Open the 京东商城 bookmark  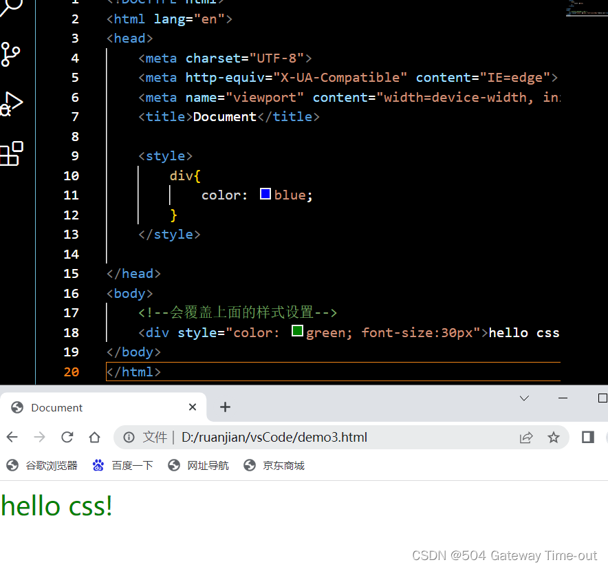pyautogui.click(x=274, y=465)
